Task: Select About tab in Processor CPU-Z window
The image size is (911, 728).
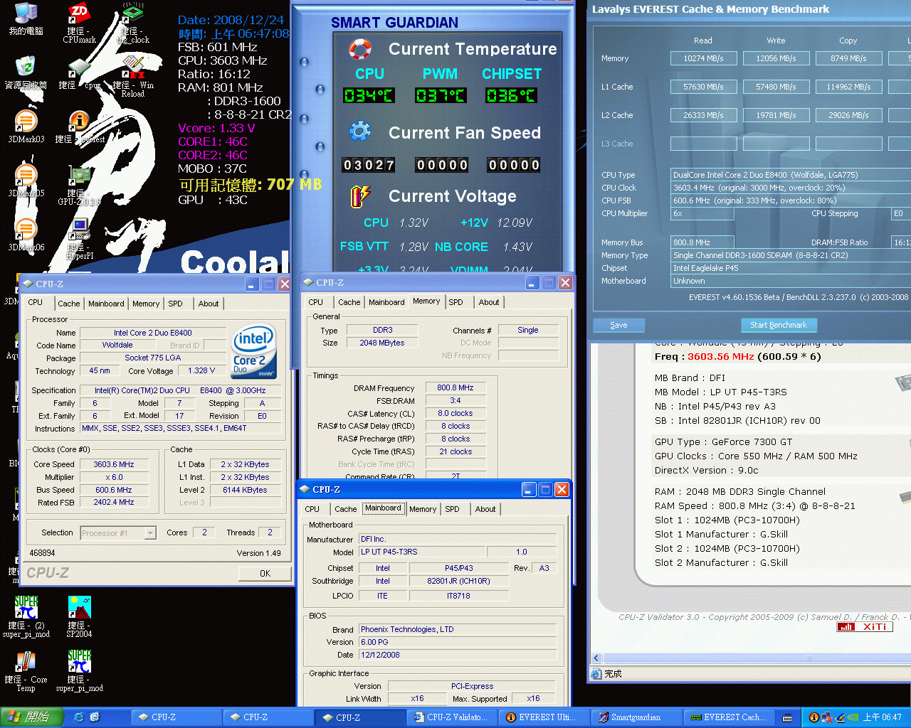Action: coord(209,304)
